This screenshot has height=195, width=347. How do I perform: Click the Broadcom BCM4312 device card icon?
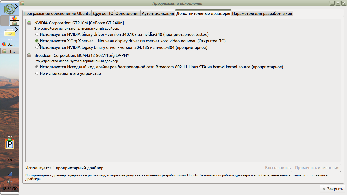pyautogui.click(x=29, y=55)
